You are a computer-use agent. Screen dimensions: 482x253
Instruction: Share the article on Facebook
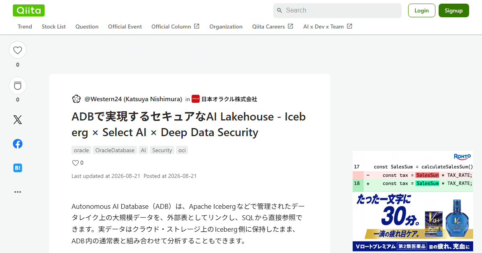coord(18,144)
